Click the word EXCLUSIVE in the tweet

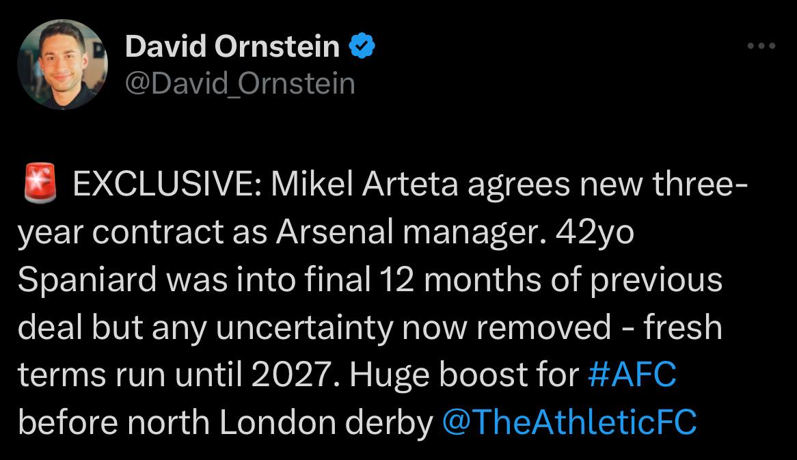(167, 184)
